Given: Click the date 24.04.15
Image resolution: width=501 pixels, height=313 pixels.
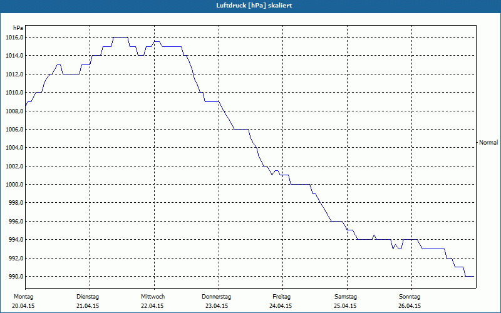Looking at the screenshot, I should [x=281, y=306].
